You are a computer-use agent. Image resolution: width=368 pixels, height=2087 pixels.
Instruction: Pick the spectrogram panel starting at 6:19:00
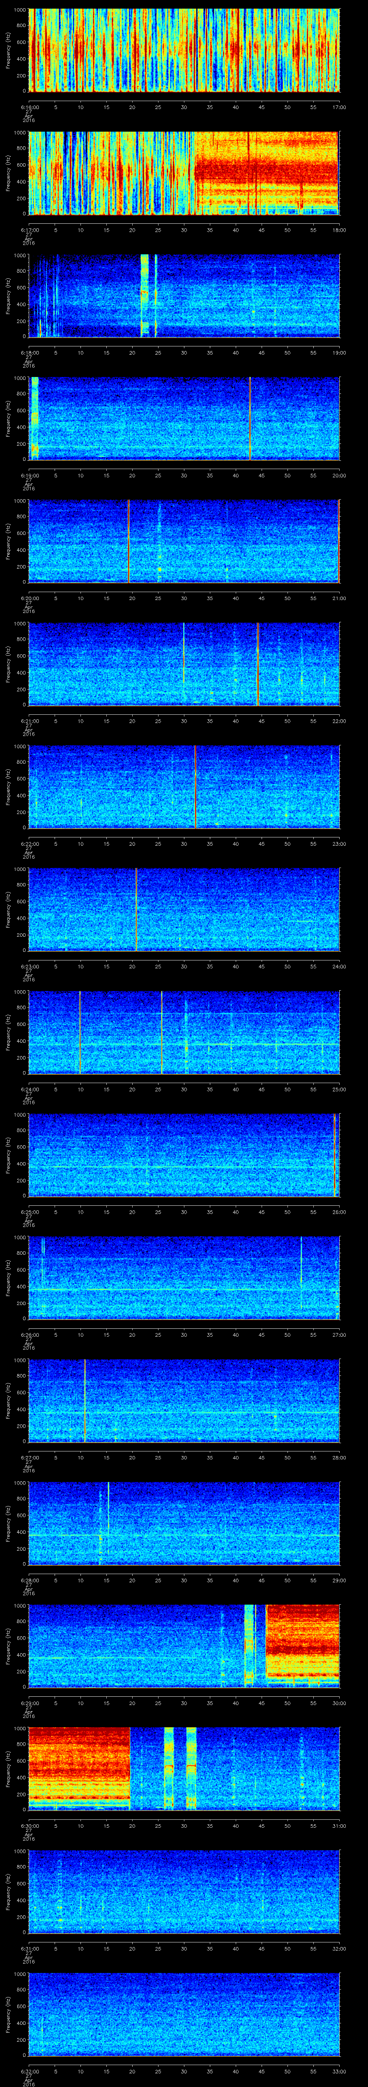184,419
